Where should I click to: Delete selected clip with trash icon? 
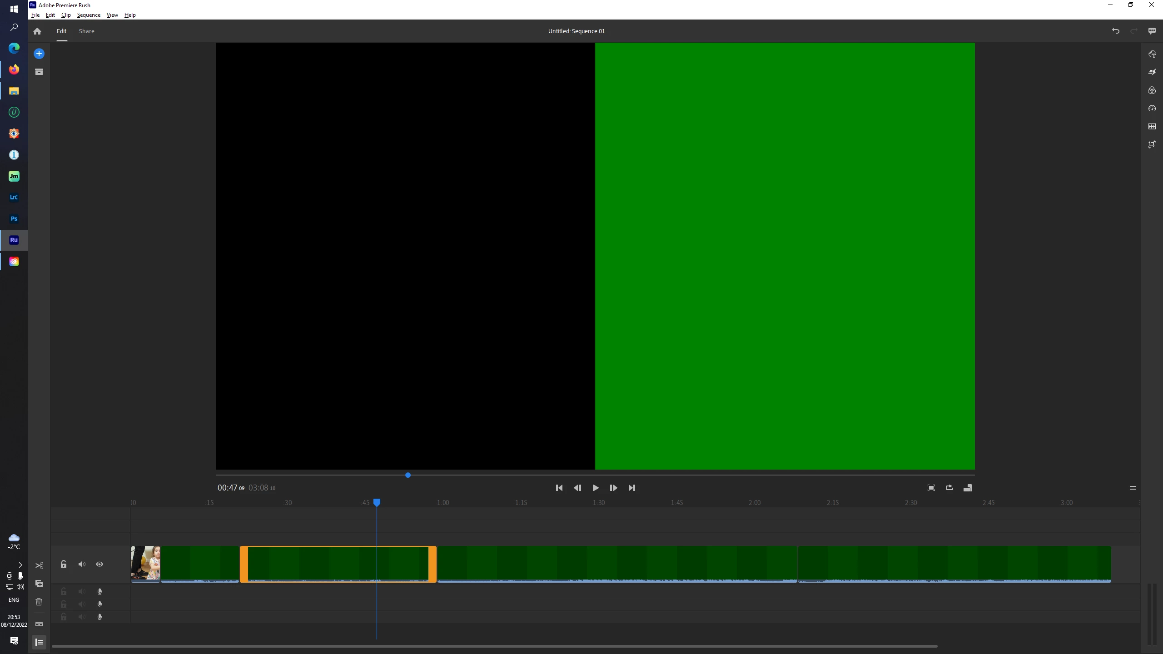tap(39, 602)
